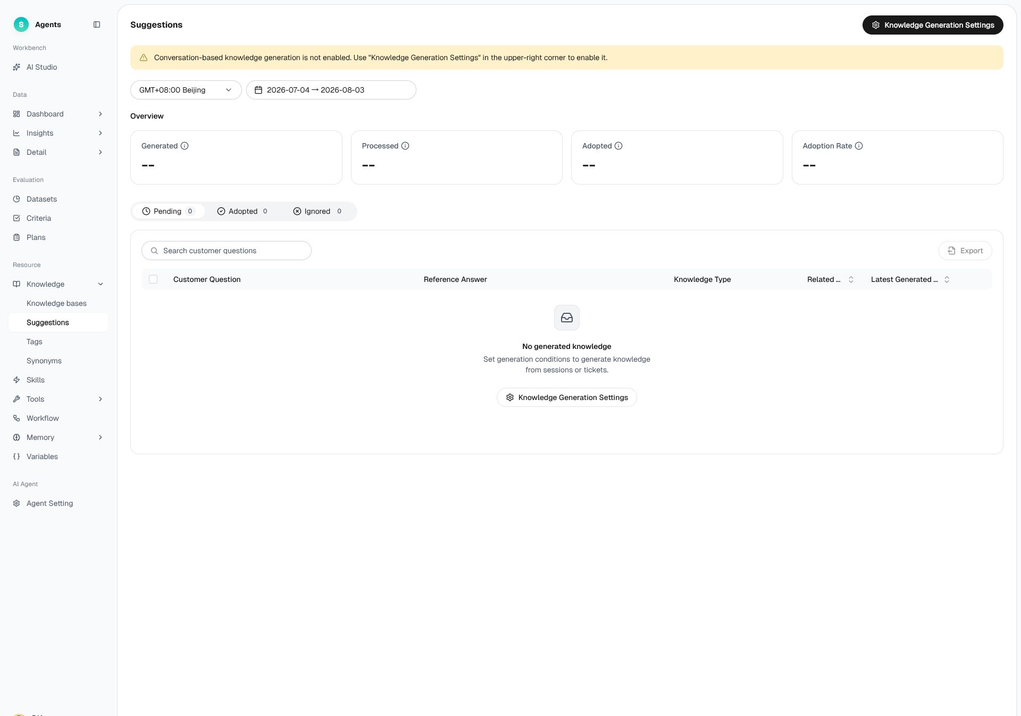Click info icon next to Processed
This screenshot has height=716, width=1021.
pyautogui.click(x=405, y=146)
